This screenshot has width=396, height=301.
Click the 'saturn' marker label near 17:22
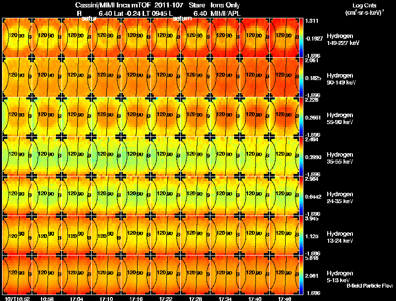182,18
